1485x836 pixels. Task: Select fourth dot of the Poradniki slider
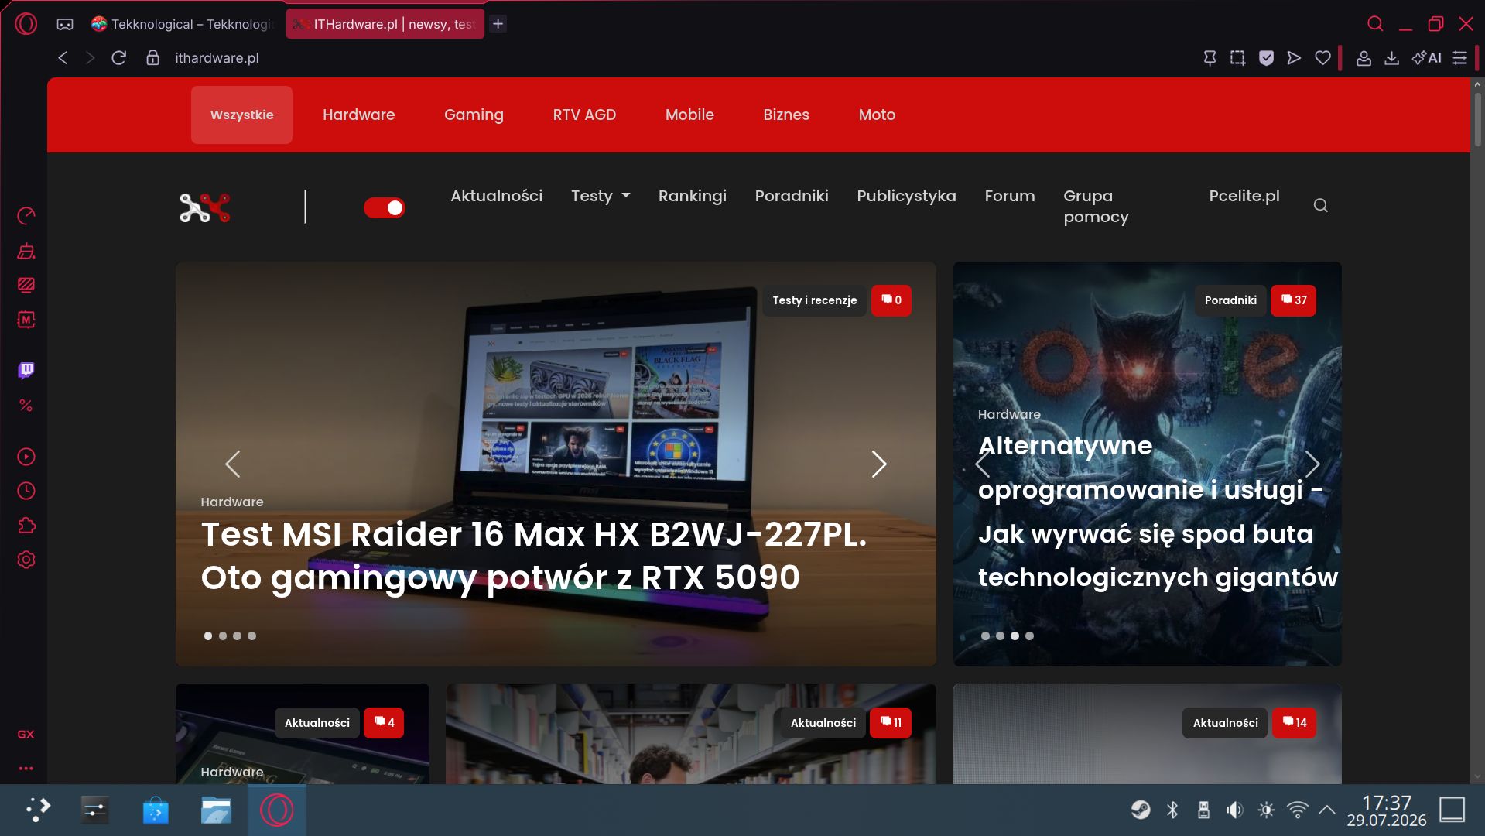[1029, 636]
